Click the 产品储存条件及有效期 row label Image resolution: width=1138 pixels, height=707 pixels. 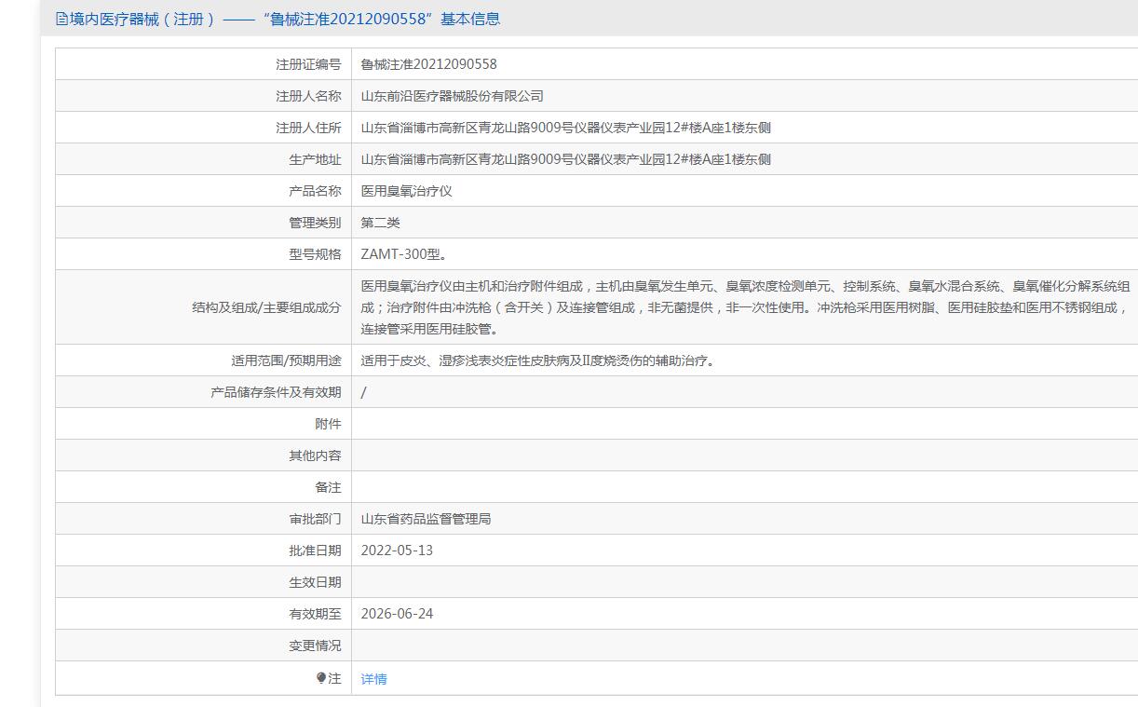pyautogui.click(x=276, y=392)
